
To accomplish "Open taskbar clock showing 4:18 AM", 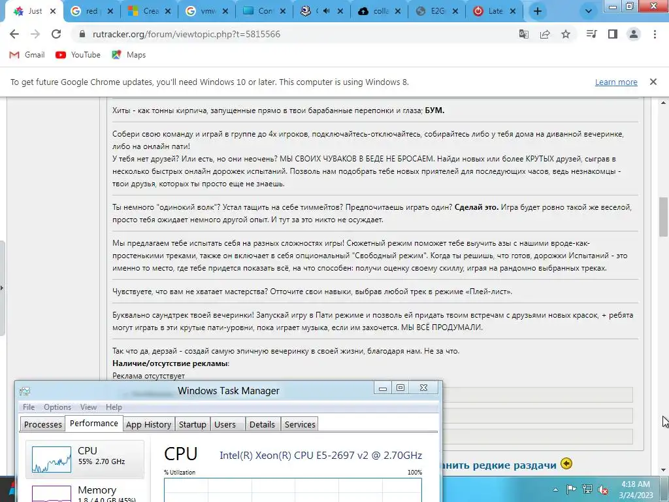I will (636, 490).
